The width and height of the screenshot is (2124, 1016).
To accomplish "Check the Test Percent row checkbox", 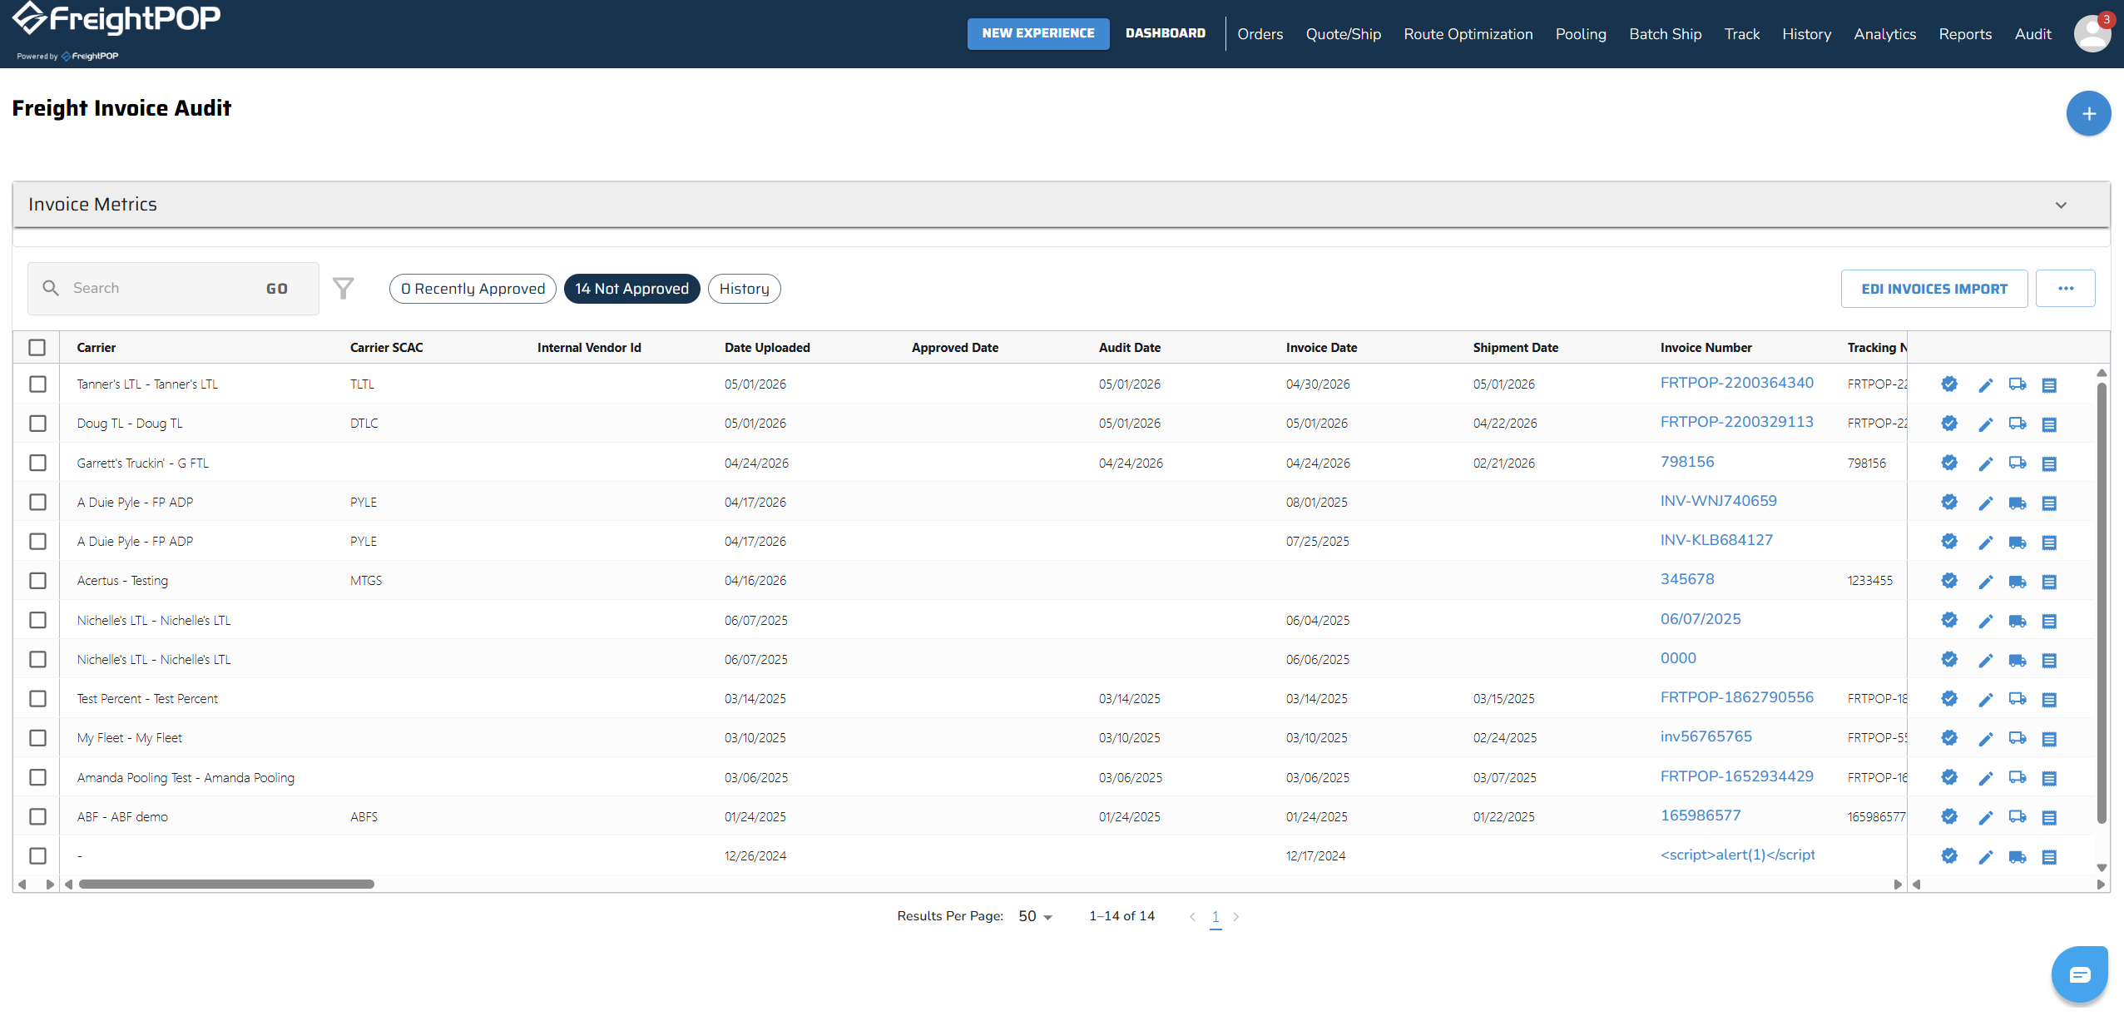I will 37,699.
